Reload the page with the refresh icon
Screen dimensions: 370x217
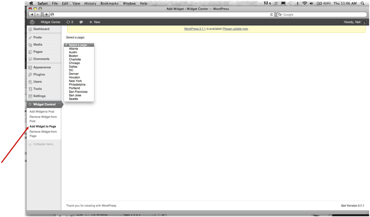(x=271, y=14)
